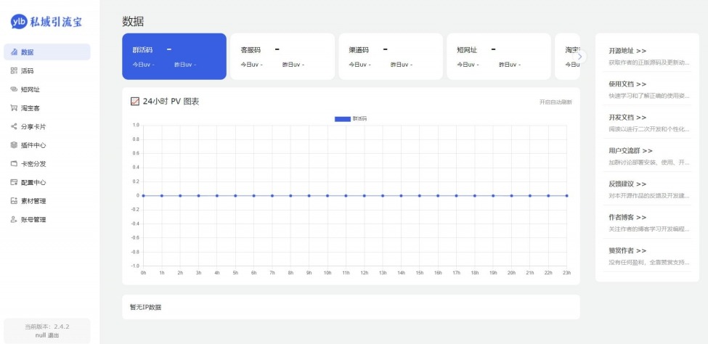Image resolution: width=708 pixels, height=344 pixels.
Task: Click 快速学习和了解正确的使用 description text
Action: [649, 96]
